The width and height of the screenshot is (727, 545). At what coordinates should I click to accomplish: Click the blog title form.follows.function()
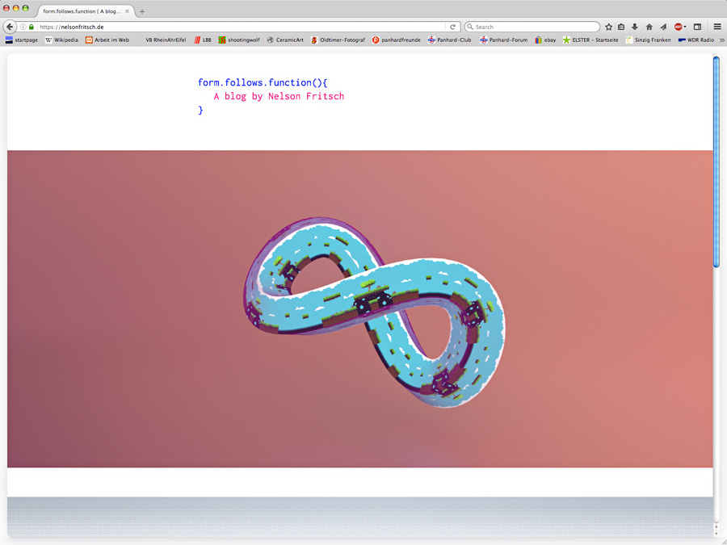263,82
